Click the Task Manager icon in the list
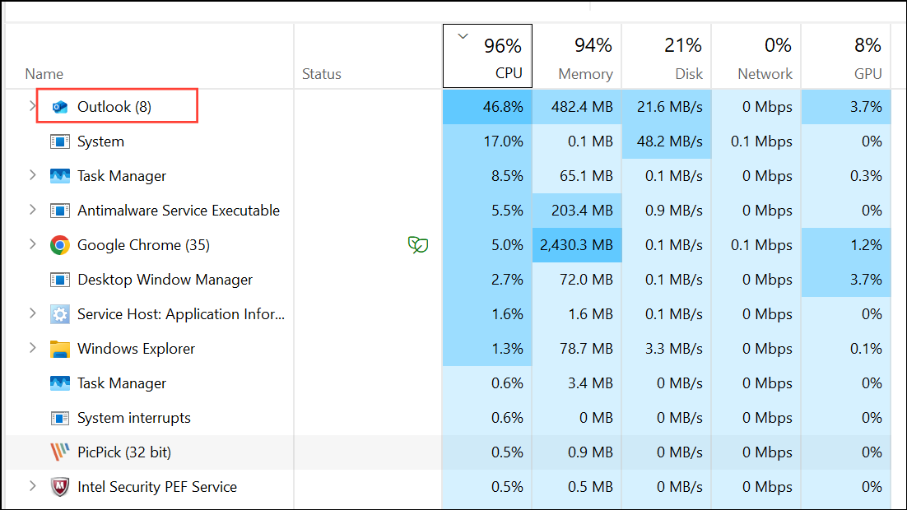 click(60, 175)
